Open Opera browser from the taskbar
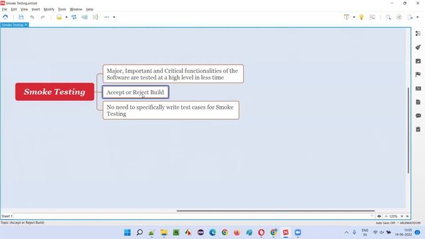 261,232
